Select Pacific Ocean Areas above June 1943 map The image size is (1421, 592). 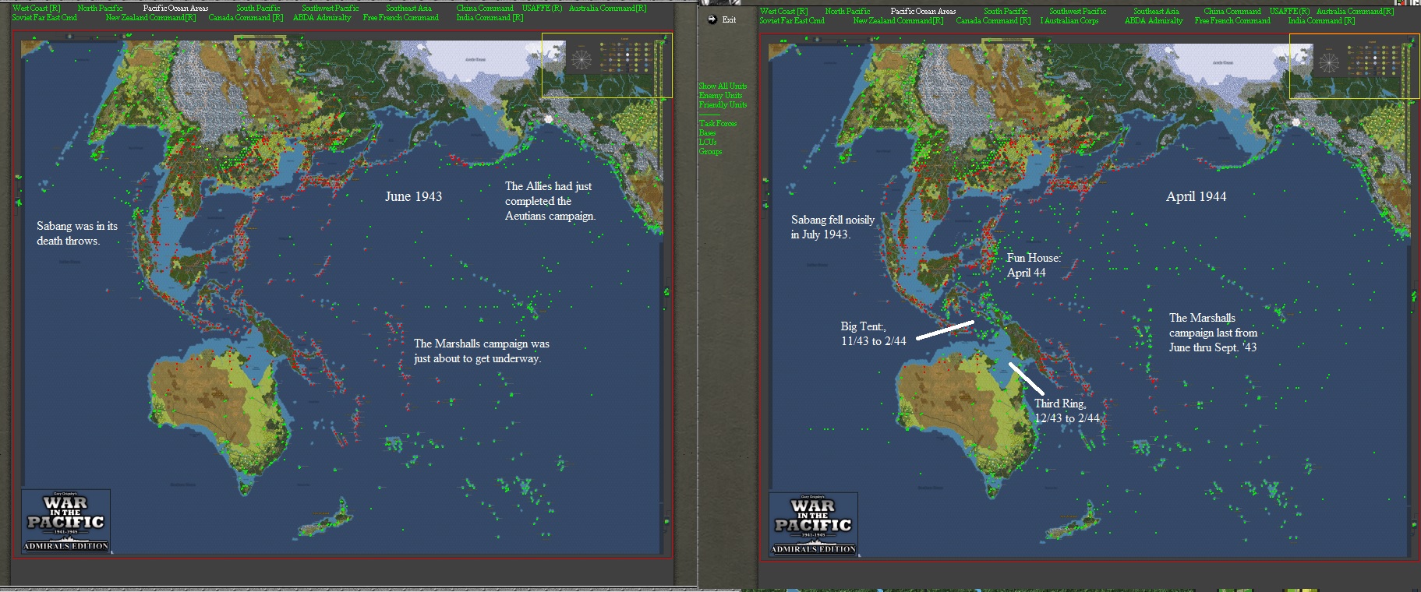tap(175, 9)
